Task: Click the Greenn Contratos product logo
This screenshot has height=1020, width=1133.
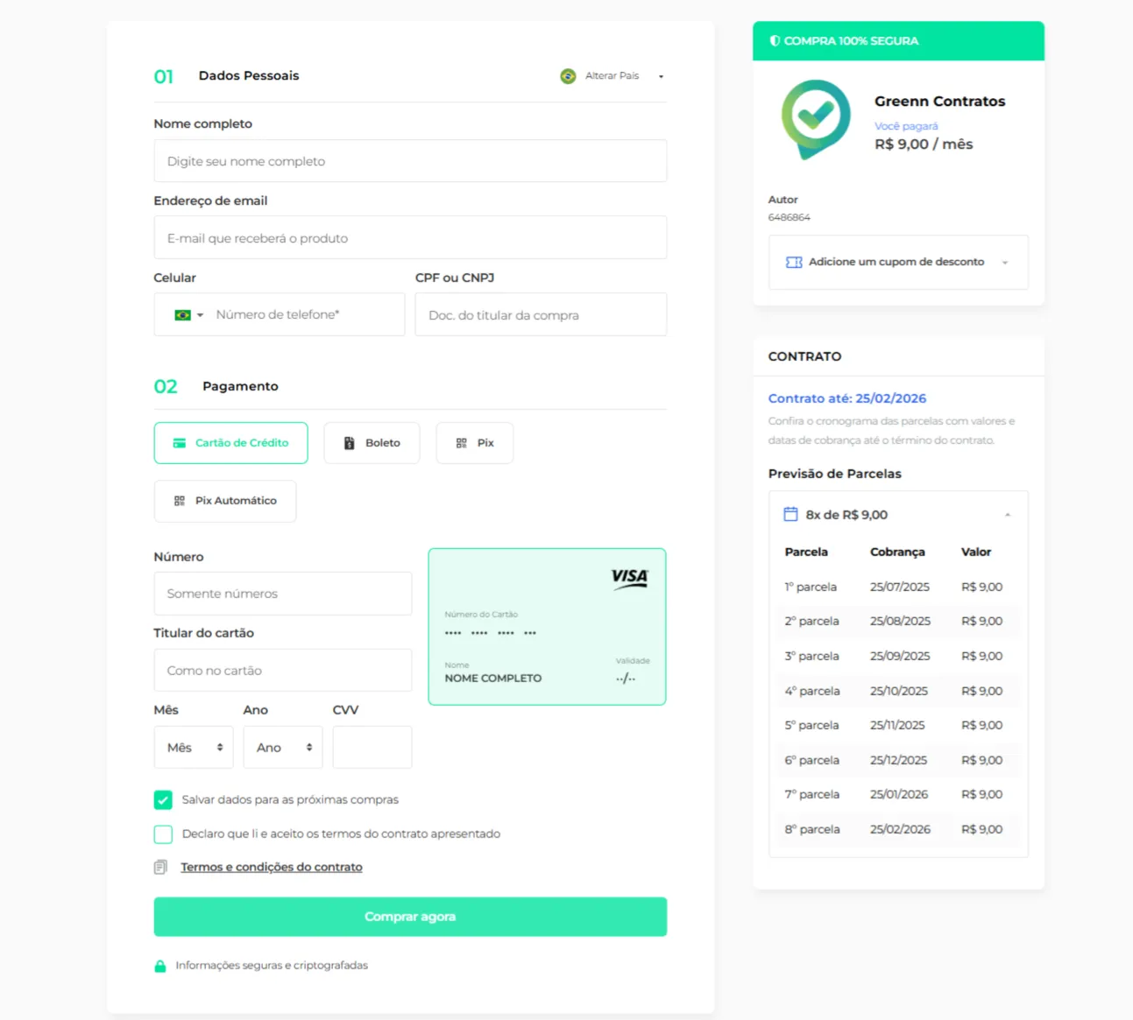Action: [x=816, y=119]
